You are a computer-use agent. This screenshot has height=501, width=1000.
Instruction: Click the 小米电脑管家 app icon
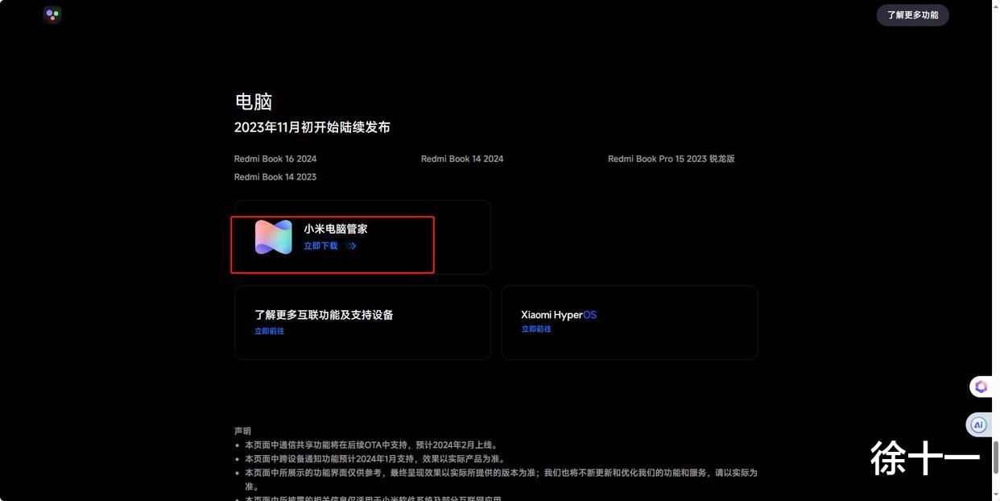coord(274,237)
